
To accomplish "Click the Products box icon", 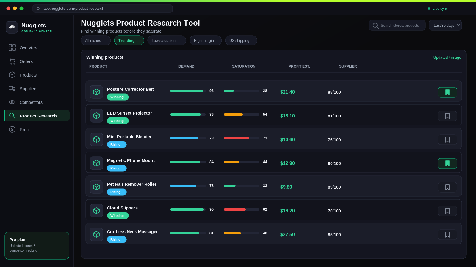I will [12, 75].
